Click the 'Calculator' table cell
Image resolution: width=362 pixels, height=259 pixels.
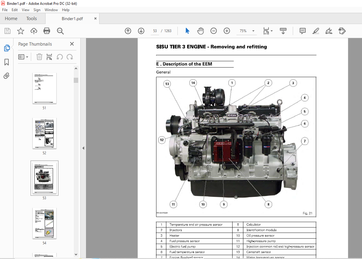[x=254, y=224]
